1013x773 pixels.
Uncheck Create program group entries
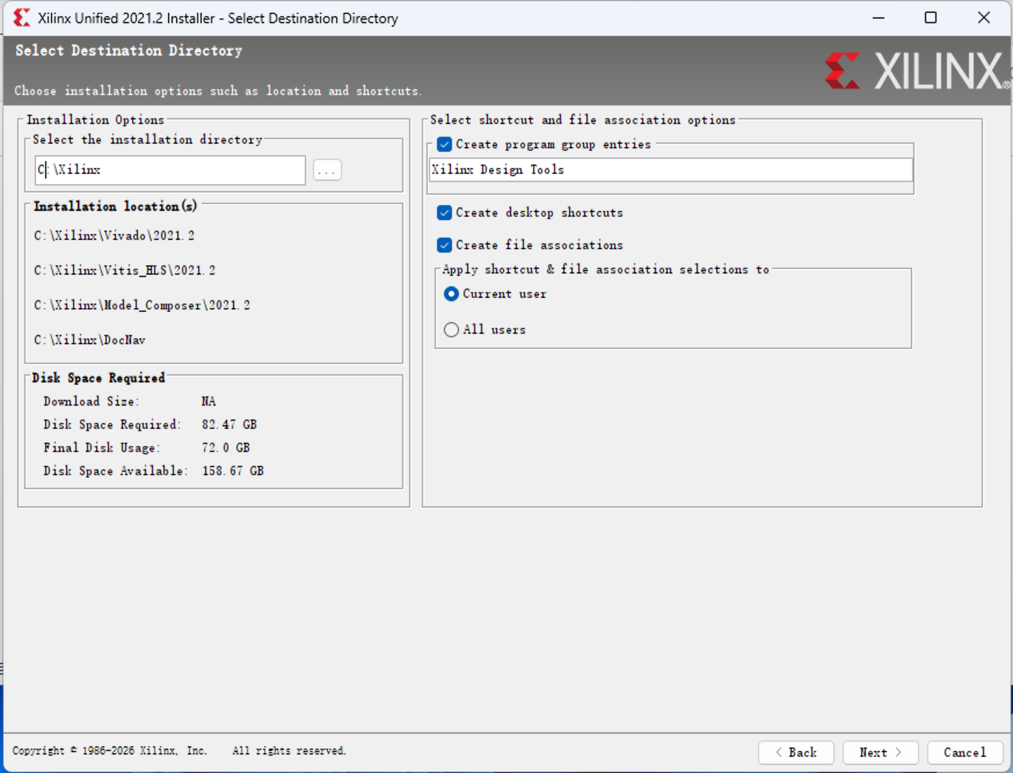click(x=444, y=144)
